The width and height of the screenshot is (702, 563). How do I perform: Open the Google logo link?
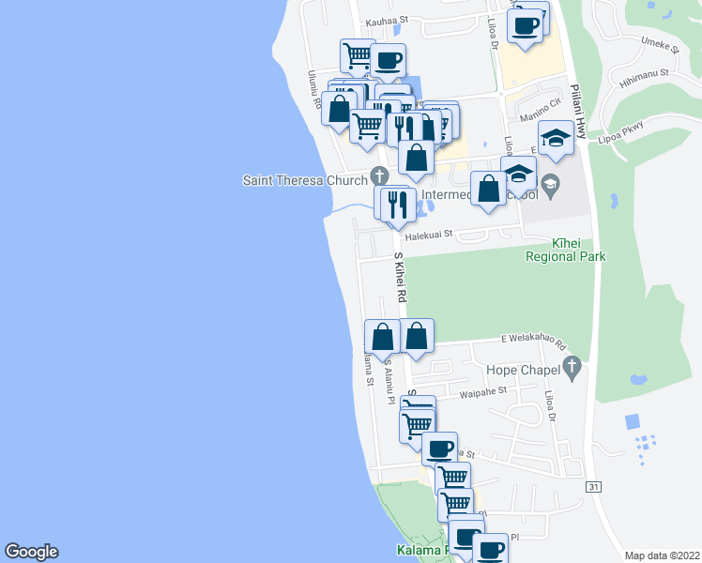point(31,552)
